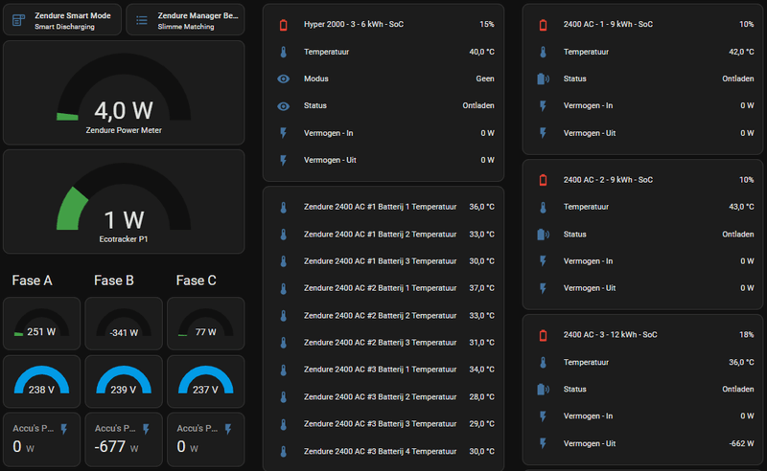Click the eye icon beside Modus
The height and width of the screenshot is (471, 767).
(283, 78)
